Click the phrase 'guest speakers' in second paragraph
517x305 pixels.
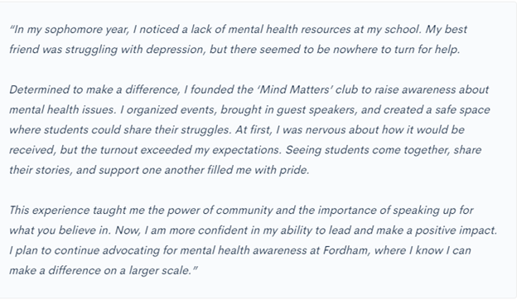316,110
